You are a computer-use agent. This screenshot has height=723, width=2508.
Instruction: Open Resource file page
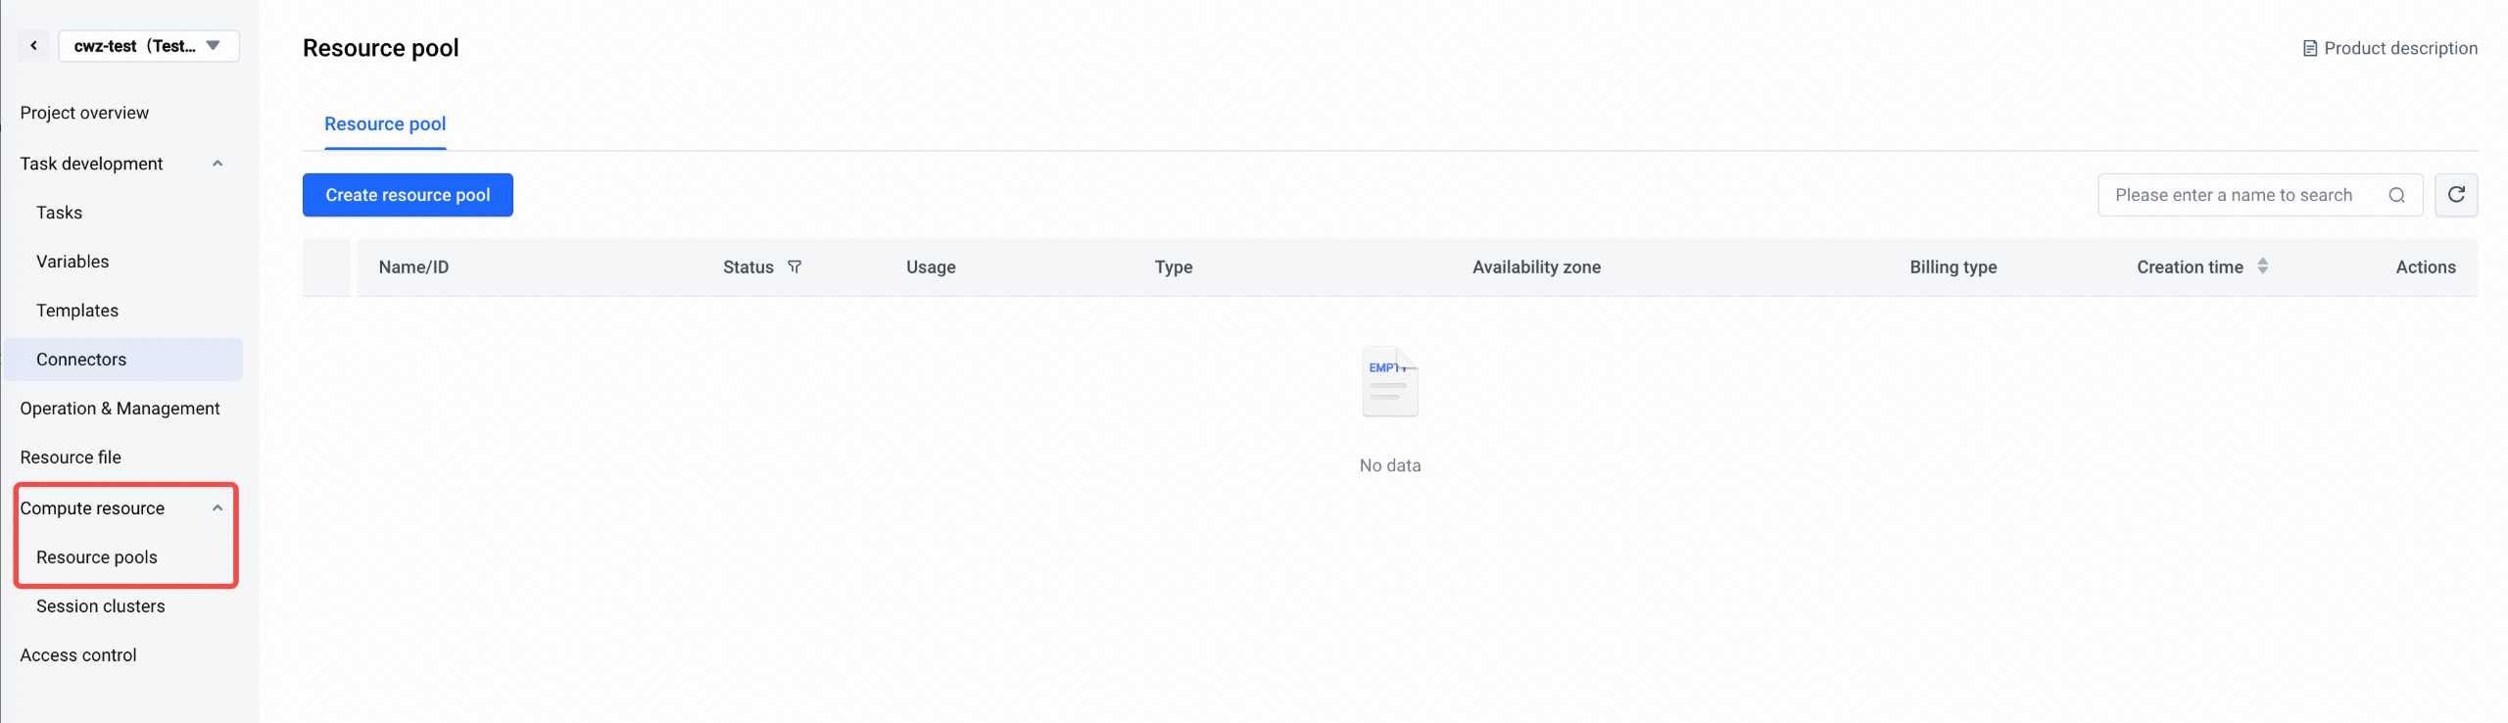71,458
